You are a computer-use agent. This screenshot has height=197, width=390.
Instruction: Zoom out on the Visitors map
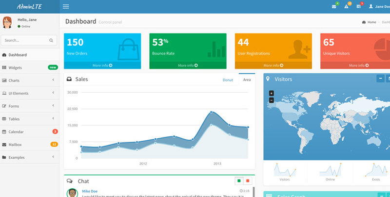[272, 100]
